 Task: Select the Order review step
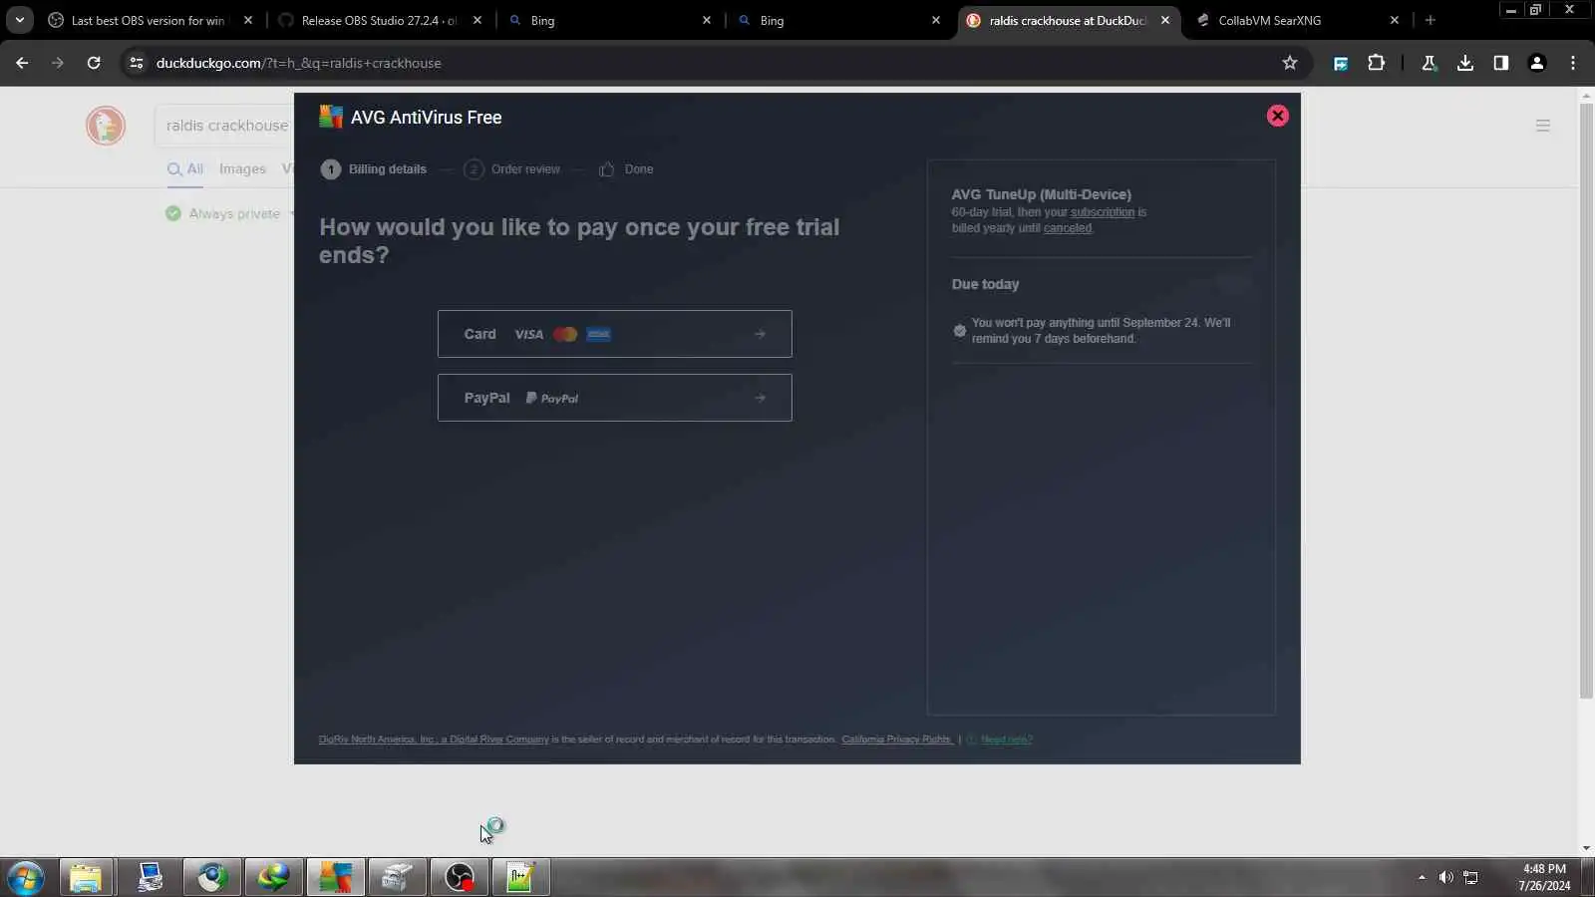(512, 169)
